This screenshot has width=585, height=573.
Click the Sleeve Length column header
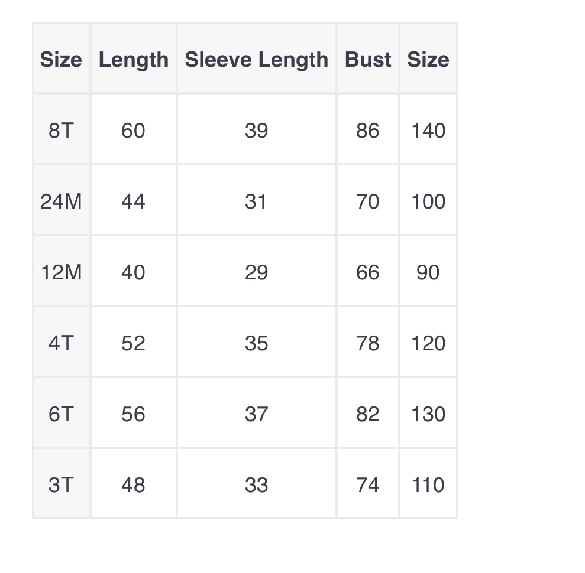257,58
